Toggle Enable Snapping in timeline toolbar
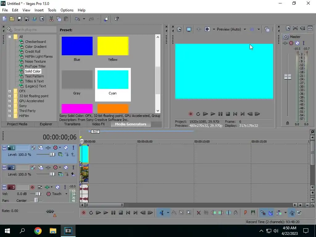The image size is (316, 237). (263, 213)
